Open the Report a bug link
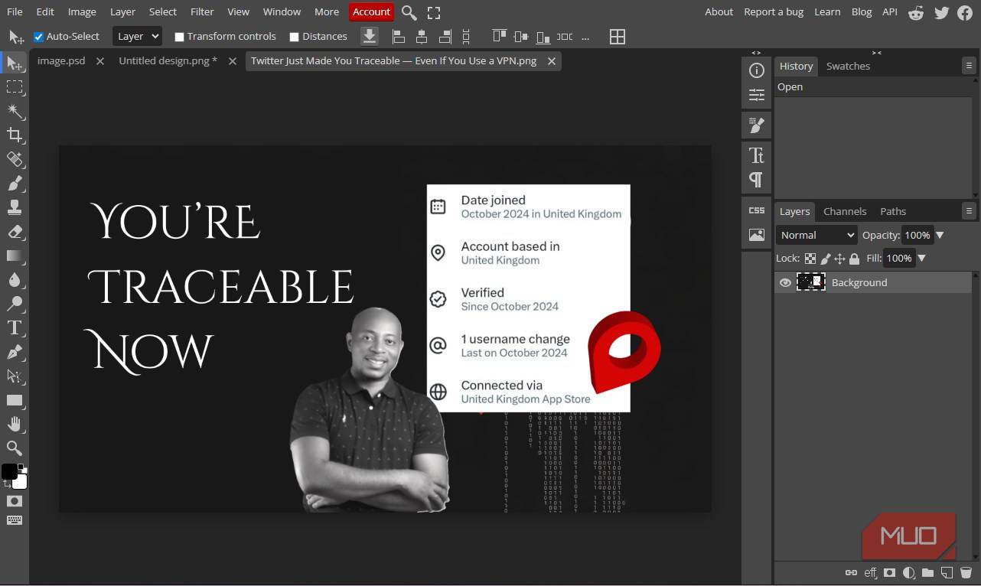981x586 pixels. [x=770, y=11]
